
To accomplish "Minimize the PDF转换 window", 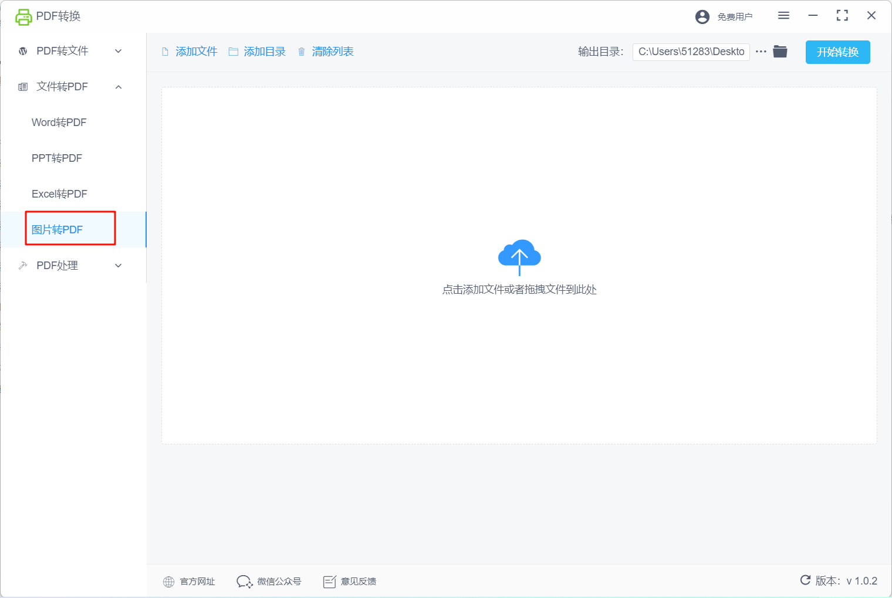I will click(813, 16).
